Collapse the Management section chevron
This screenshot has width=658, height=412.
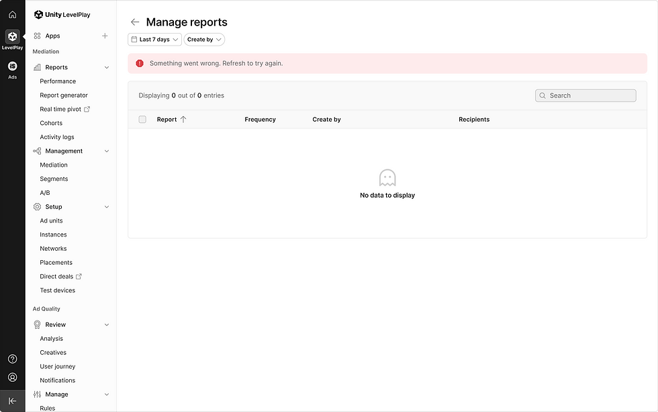pyautogui.click(x=107, y=151)
